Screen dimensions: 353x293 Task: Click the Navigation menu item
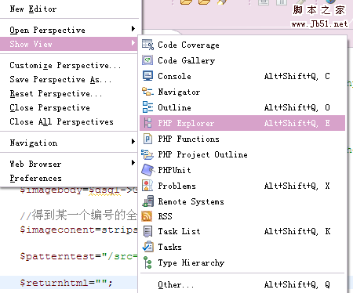(x=69, y=143)
